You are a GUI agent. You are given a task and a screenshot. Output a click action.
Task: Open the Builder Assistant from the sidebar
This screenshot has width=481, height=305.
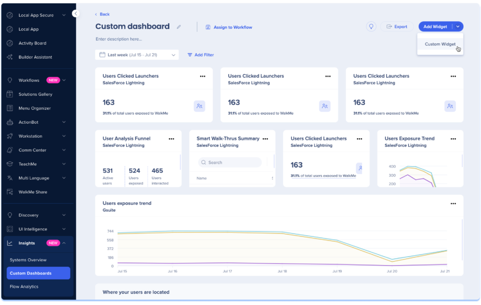35,57
